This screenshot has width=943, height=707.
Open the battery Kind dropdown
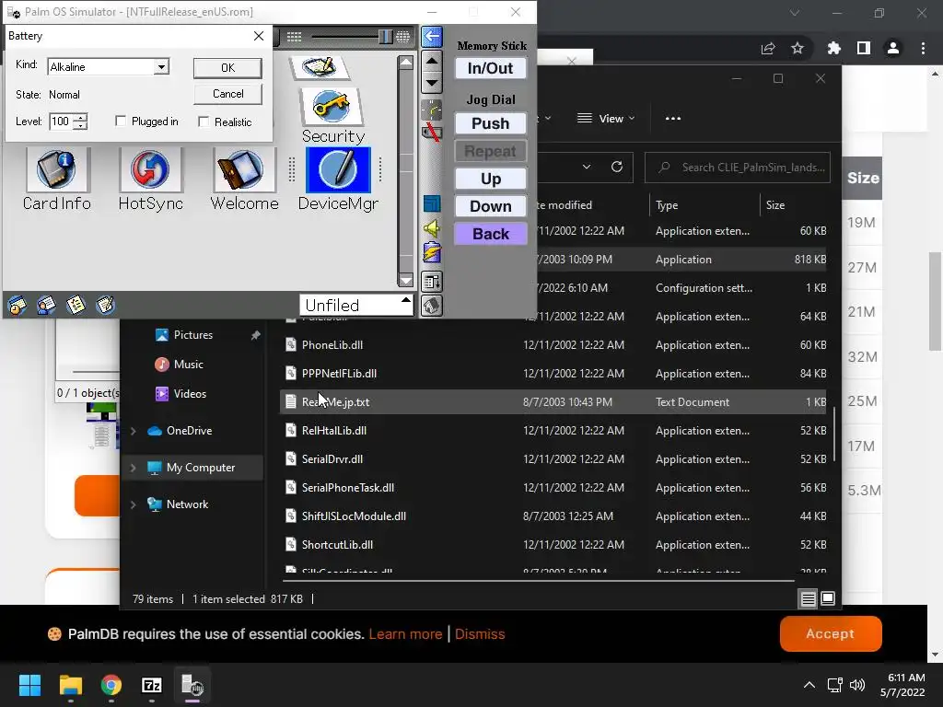pyautogui.click(x=161, y=66)
